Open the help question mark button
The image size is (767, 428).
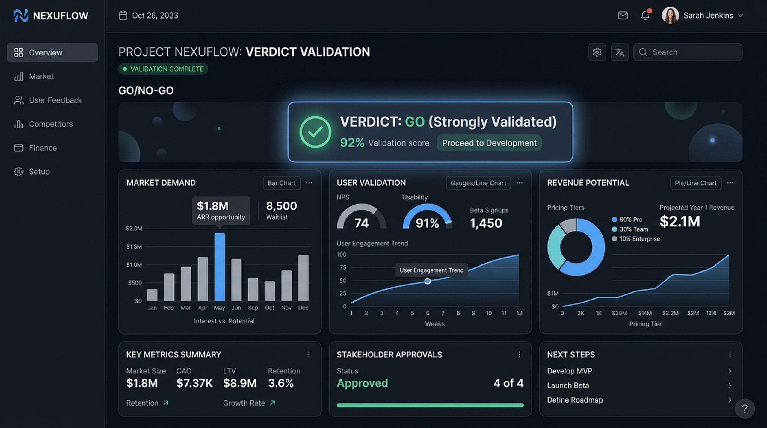[745, 409]
